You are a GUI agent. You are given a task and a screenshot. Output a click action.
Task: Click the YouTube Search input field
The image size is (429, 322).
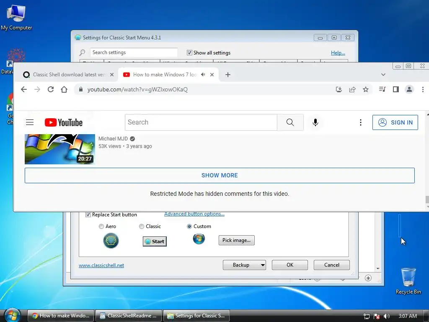(201, 122)
